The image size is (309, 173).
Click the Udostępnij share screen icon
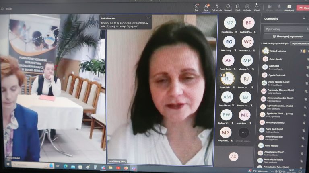(x=289, y=8)
